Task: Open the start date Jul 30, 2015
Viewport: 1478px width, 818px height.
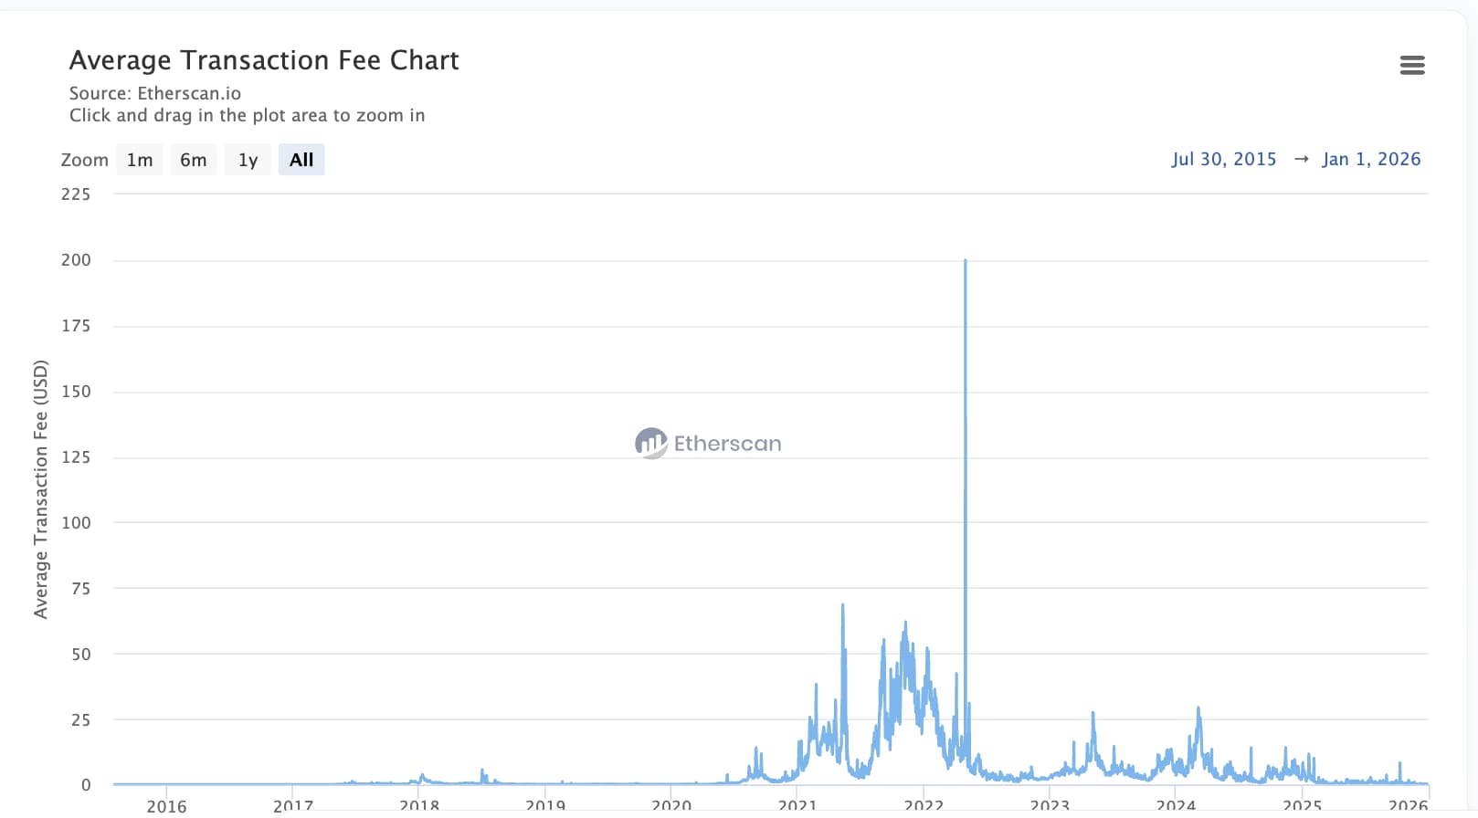Action: tap(1224, 159)
